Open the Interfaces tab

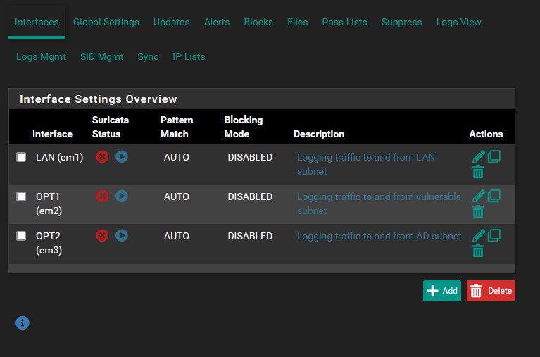point(37,22)
